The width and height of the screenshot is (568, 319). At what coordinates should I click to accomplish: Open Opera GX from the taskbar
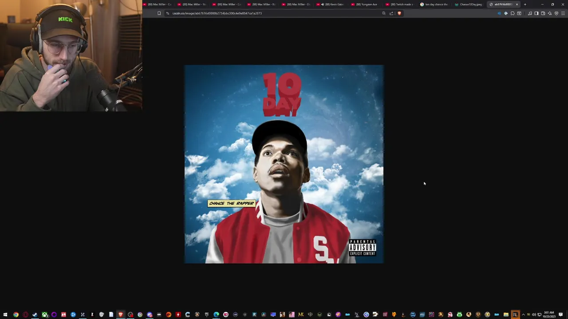[x=26, y=315]
